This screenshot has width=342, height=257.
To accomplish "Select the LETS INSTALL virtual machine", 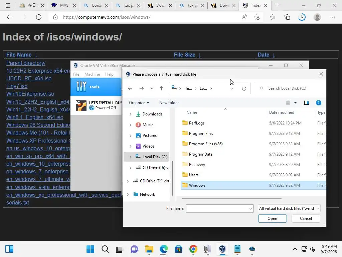I will pyautogui.click(x=96, y=105).
